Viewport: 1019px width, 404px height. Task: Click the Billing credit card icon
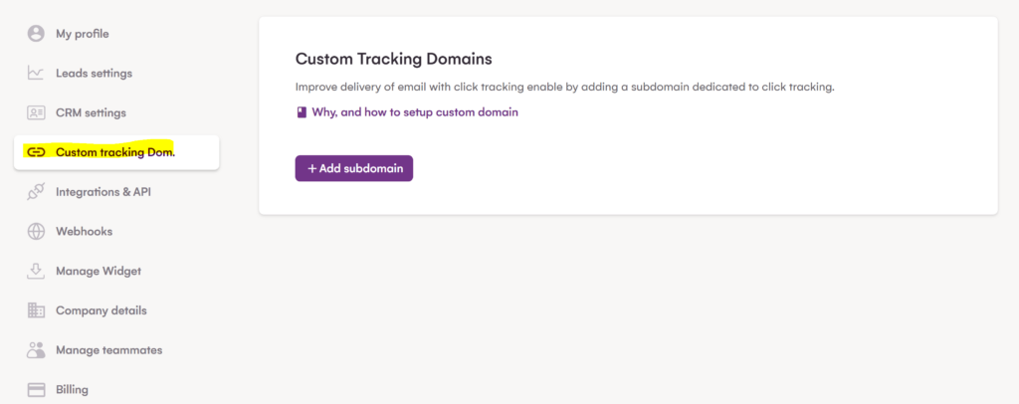tap(37, 389)
